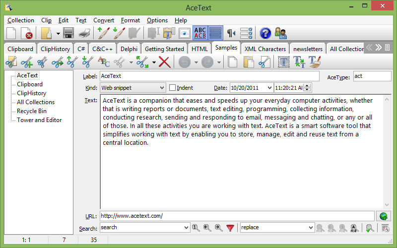
Task: Click the time spinner up arrow
Action: (x=307, y=86)
